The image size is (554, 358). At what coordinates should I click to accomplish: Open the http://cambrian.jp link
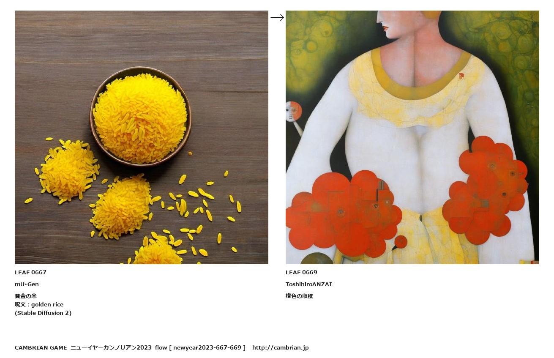click(x=281, y=348)
